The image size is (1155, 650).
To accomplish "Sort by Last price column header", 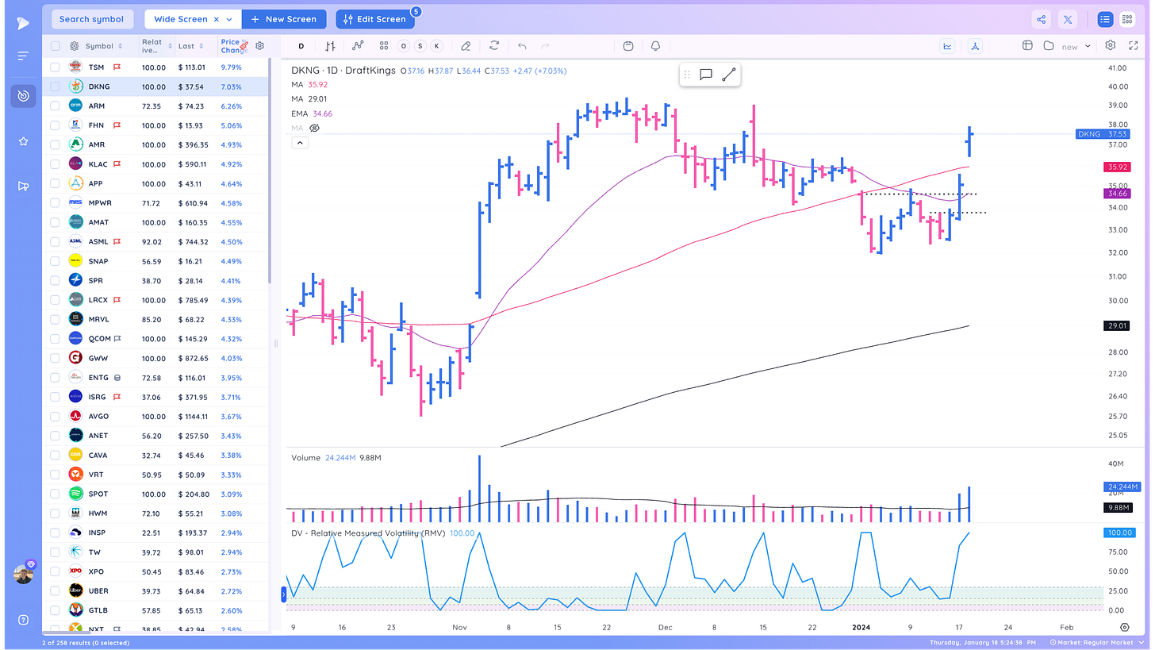I will click(x=190, y=46).
